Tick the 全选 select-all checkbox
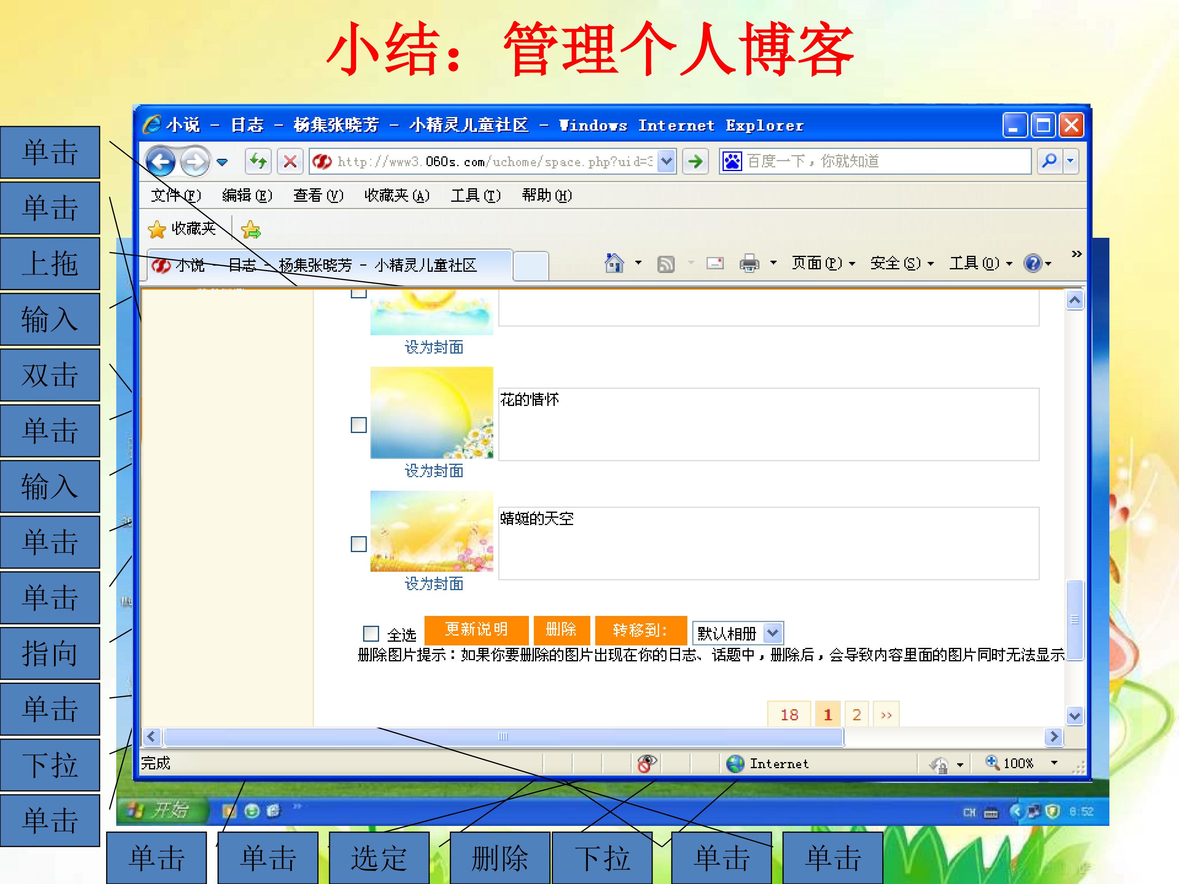This screenshot has width=1179, height=884. click(x=370, y=634)
